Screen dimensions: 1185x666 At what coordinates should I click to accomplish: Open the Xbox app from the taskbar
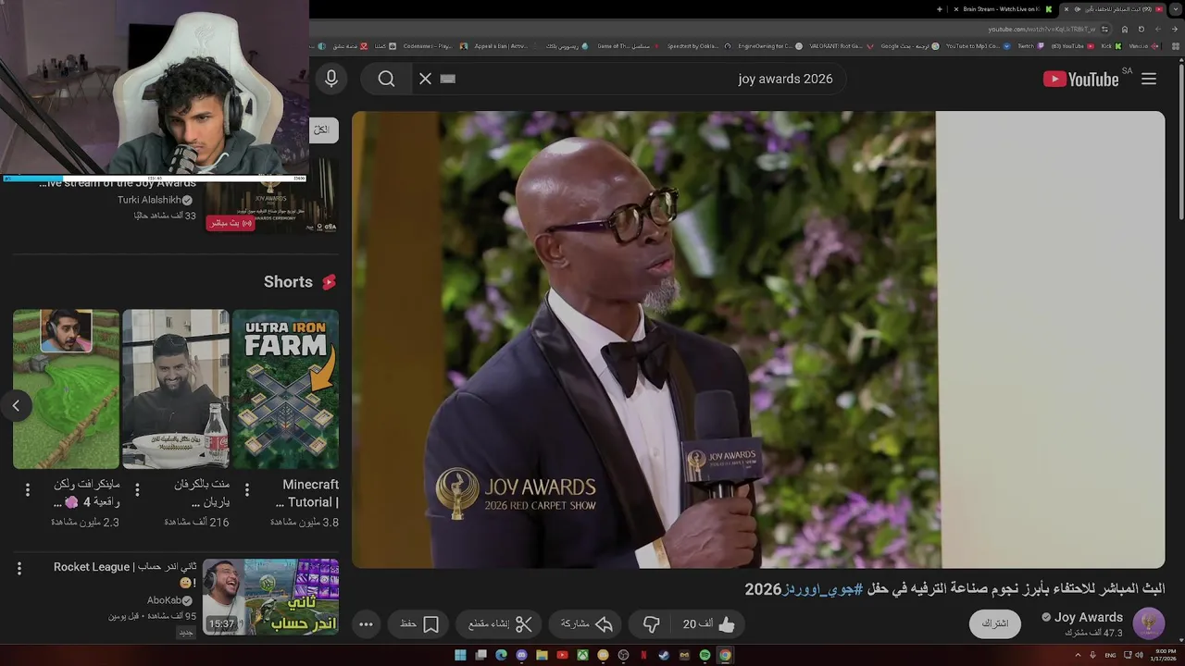[582, 655]
